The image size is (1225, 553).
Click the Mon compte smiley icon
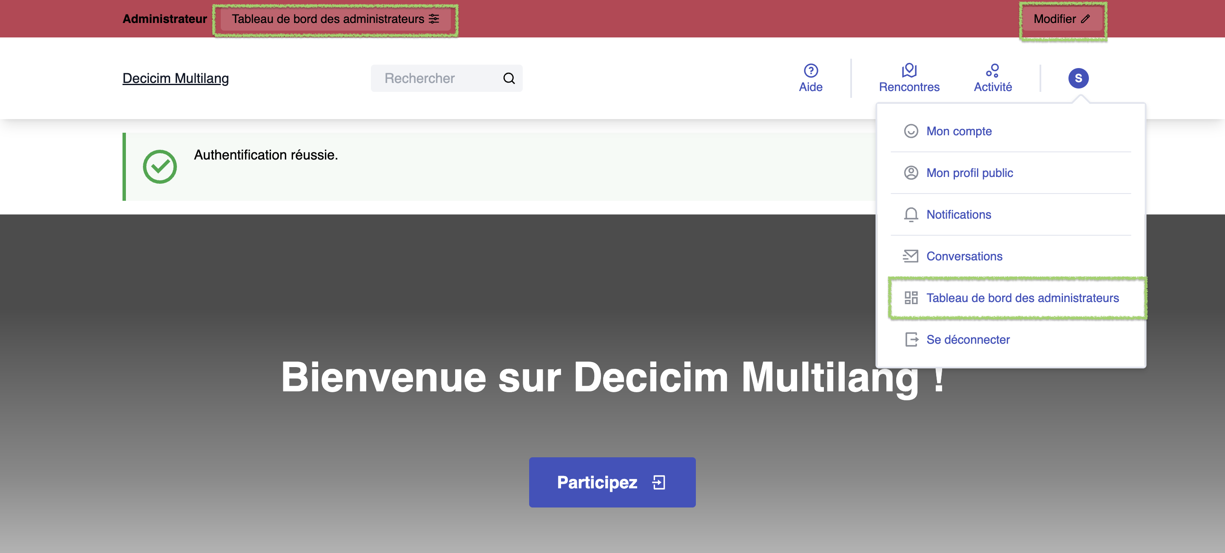tap(911, 131)
